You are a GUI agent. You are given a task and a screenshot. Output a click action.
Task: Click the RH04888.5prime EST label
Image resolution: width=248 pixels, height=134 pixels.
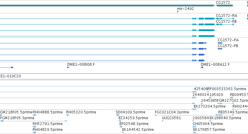(48, 112)
